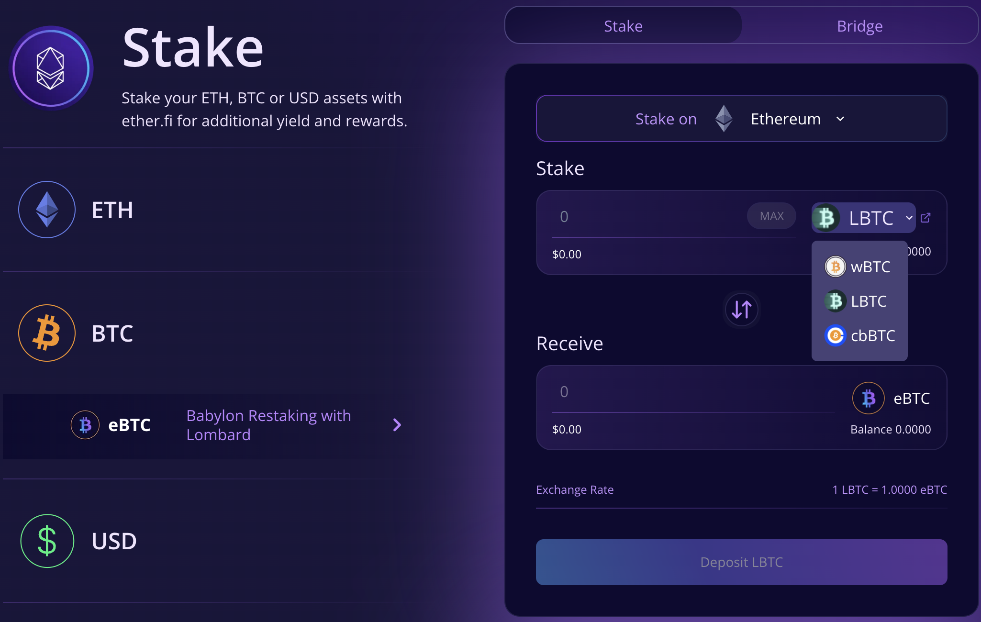Screen dimensions: 981x622
Task: Click the Ethereum logo in network selector
Action: 724,119
